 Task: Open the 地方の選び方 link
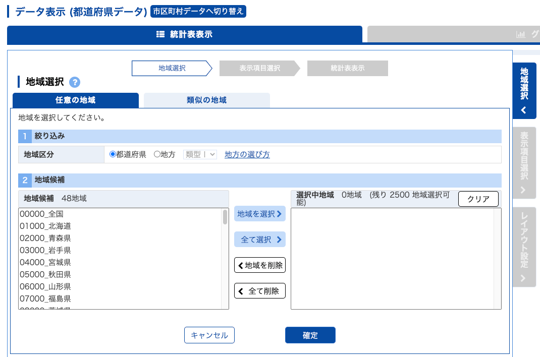click(247, 155)
